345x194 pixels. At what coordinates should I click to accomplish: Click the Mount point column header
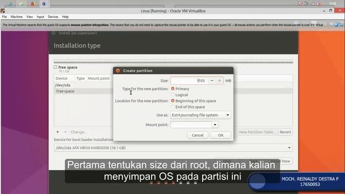point(99,78)
